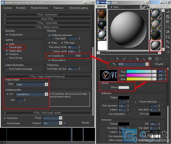The width and height of the screenshot is (171, 144).
Task: Enable Don't render final image checkbox
Action: tap(7, 69)
